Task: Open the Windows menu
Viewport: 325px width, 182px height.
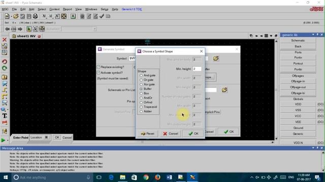Action: (91, 9)
